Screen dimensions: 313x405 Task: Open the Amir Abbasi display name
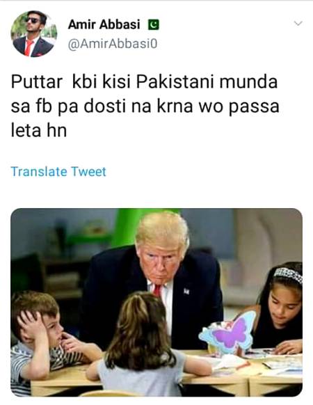[104, 24]
